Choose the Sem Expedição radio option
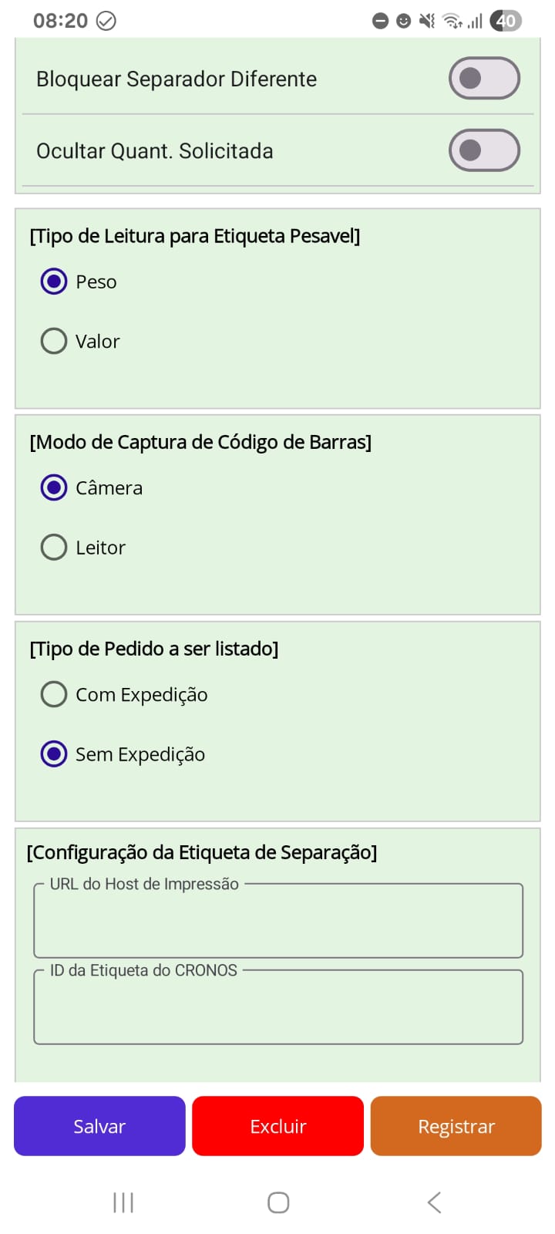This screenshot has width=555, height=1234. coord(54,754)
